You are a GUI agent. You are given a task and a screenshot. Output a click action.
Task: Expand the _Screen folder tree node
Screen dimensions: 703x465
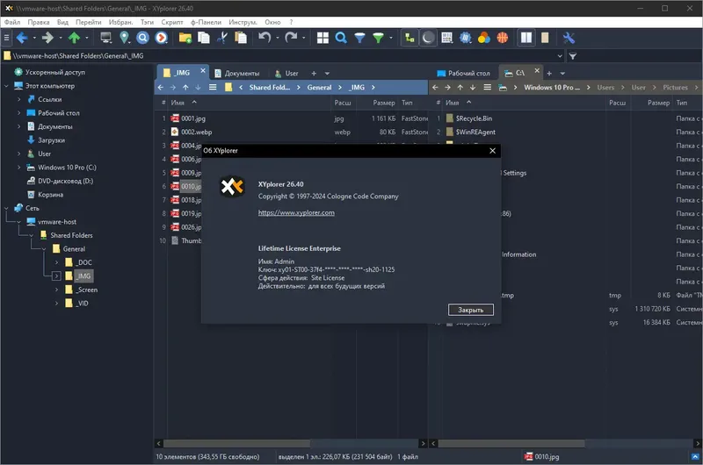coord(56,290)
